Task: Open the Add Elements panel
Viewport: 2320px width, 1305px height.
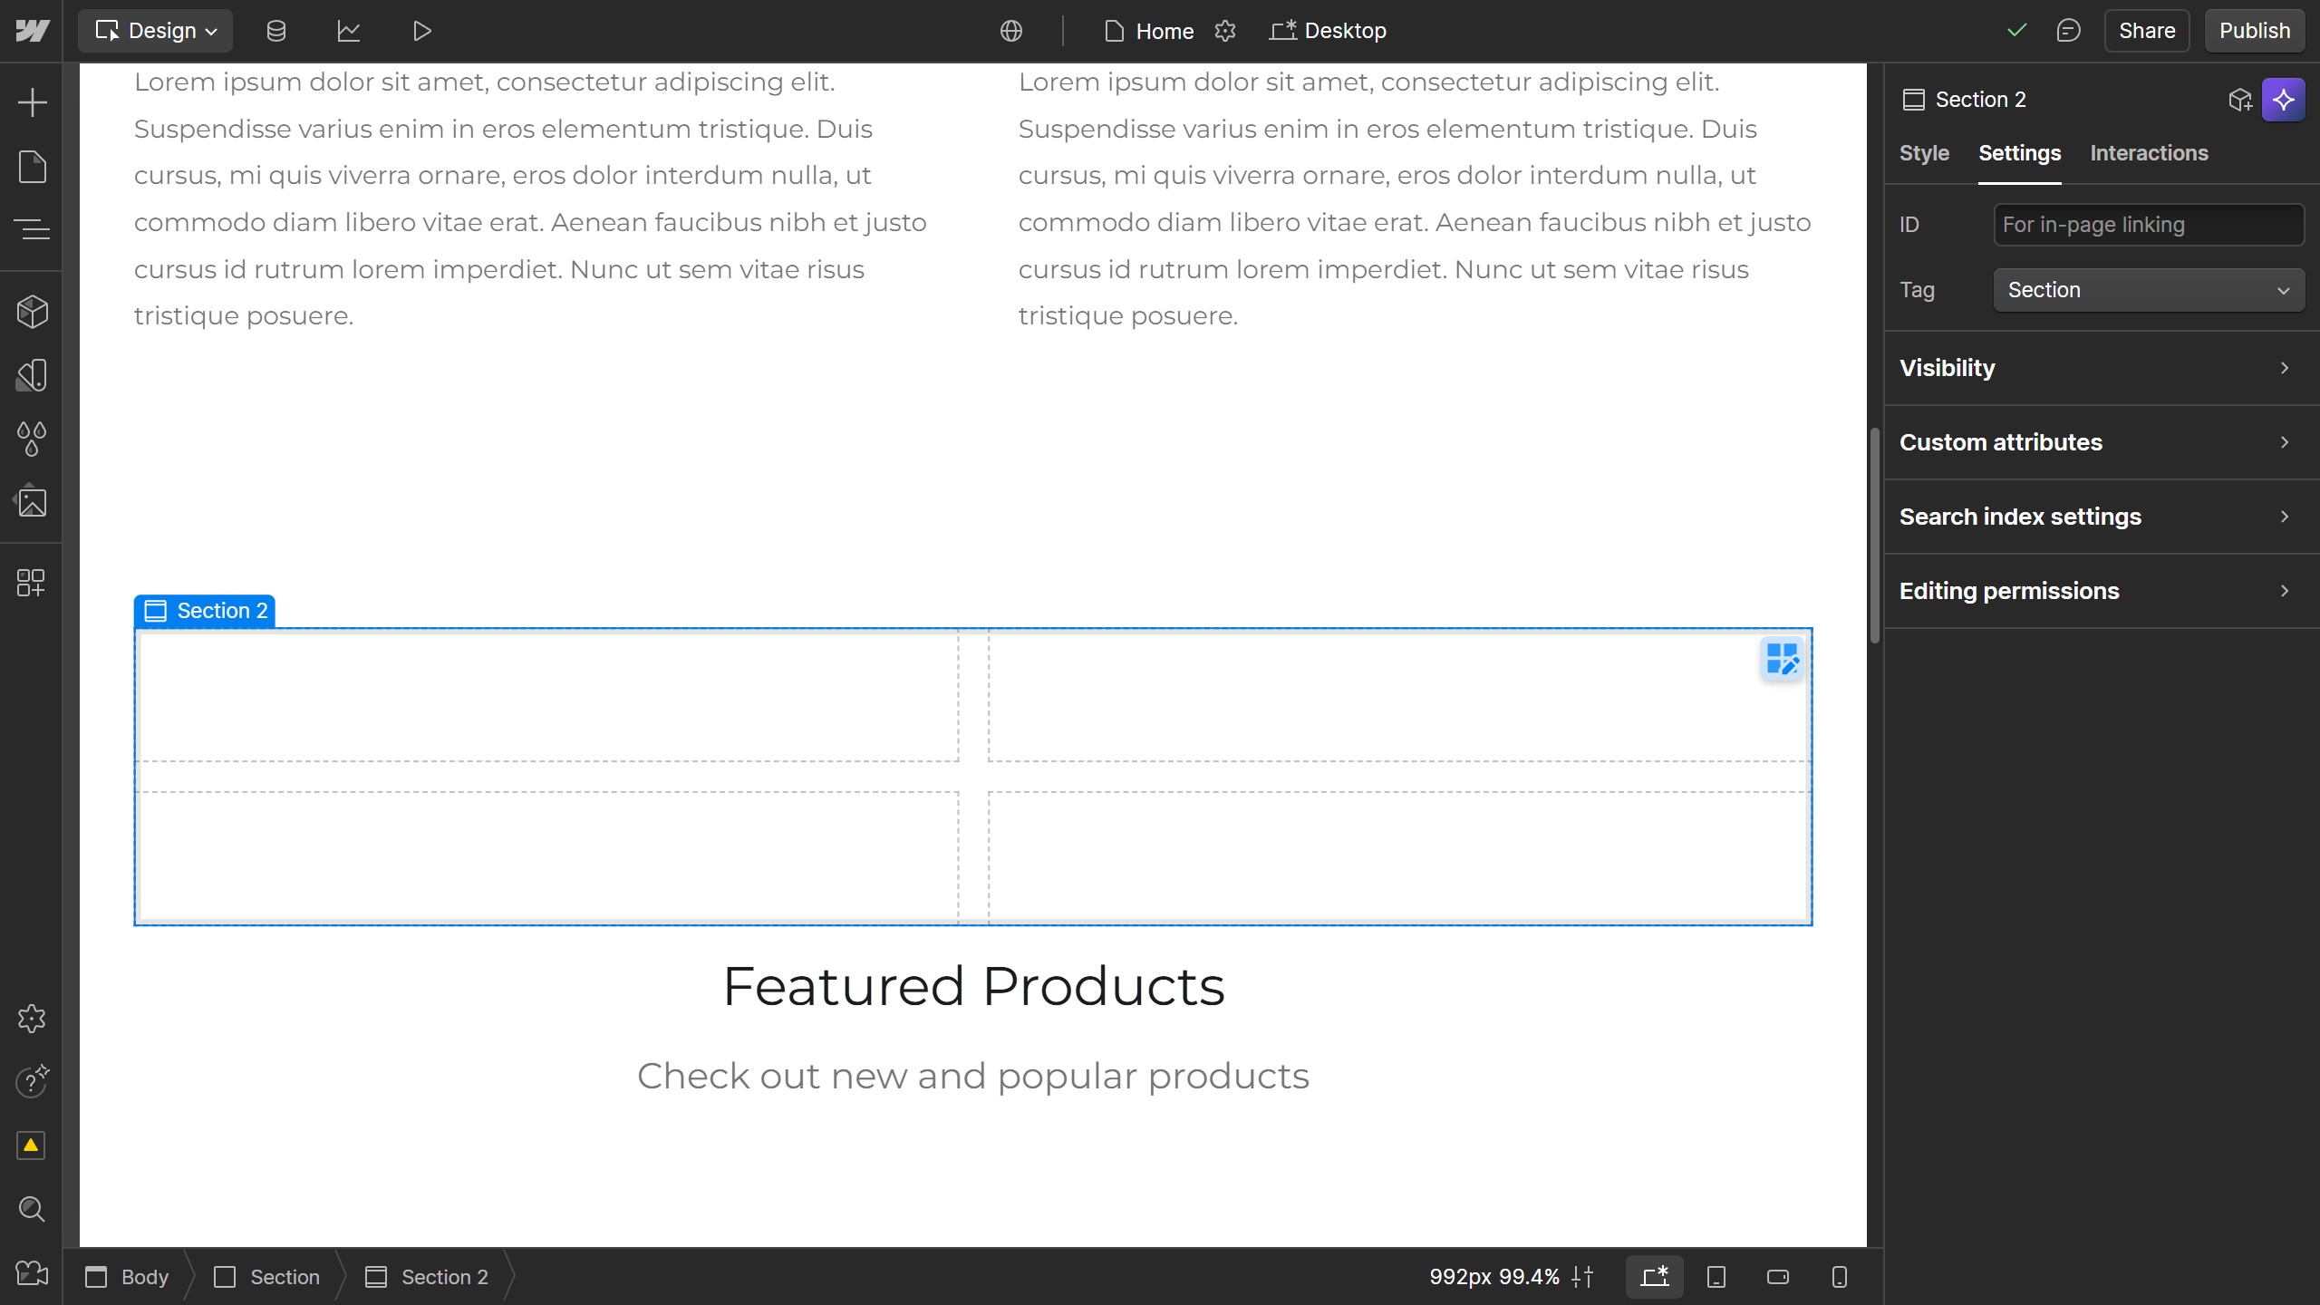Action: pyautogui.click(x=33, y=101)
